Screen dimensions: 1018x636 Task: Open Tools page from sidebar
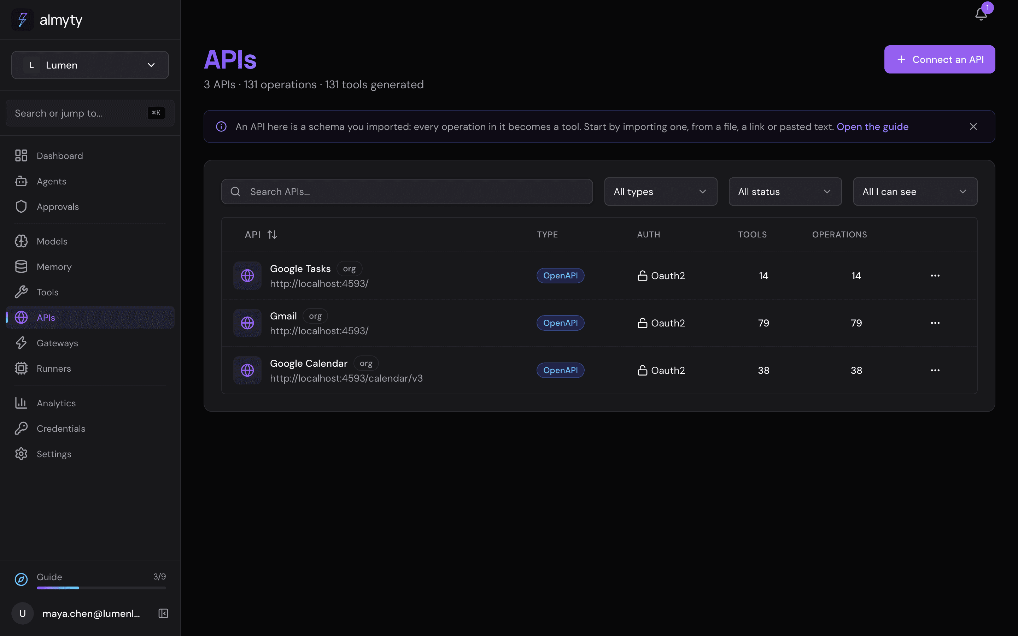[x=90, y=292]
